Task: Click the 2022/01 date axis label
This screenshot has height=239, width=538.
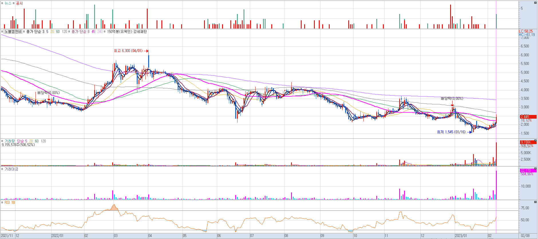Action: [x=58, y=236]
